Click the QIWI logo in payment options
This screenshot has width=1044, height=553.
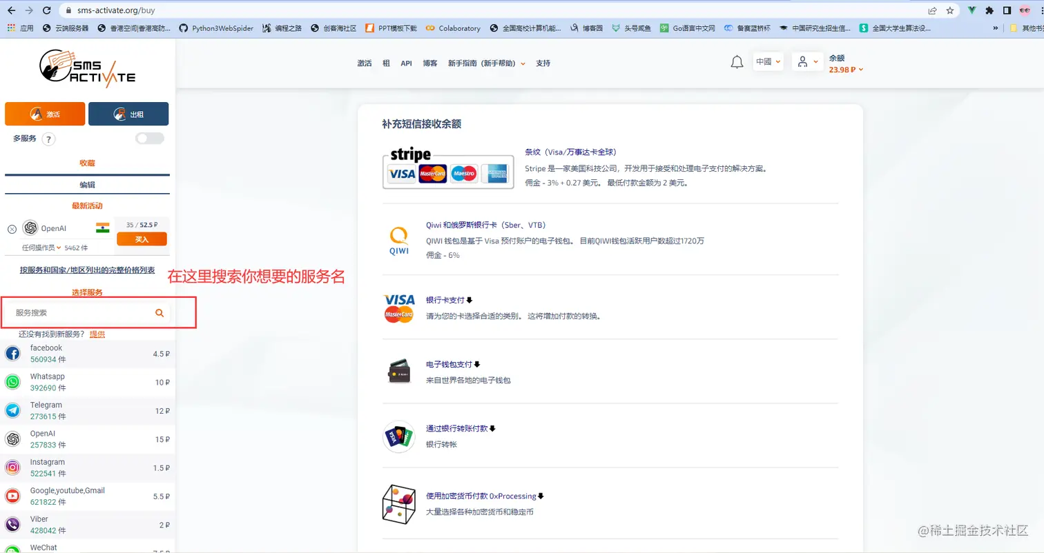coord(398,239)
